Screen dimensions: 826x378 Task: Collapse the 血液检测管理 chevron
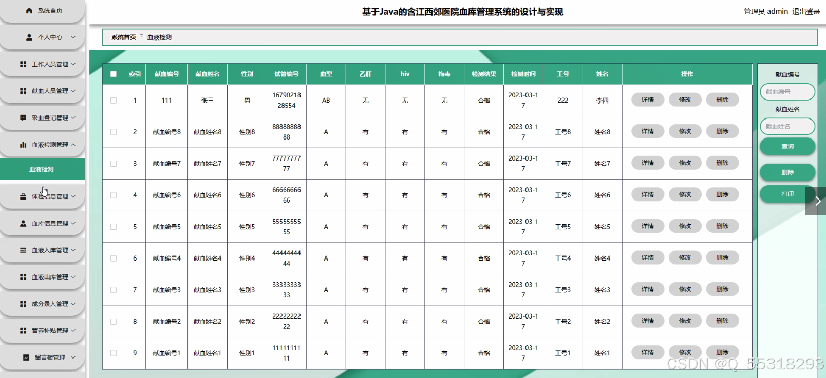pos(73,145)
